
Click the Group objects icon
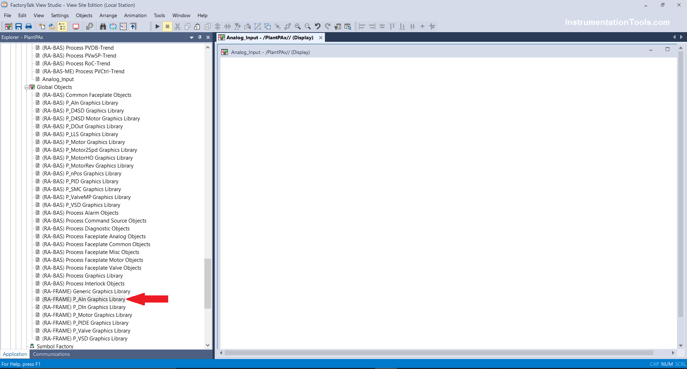tap(258, 26)
